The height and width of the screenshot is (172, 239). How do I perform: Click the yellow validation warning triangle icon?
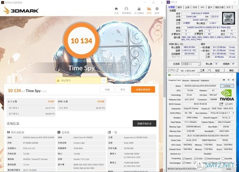58,81
